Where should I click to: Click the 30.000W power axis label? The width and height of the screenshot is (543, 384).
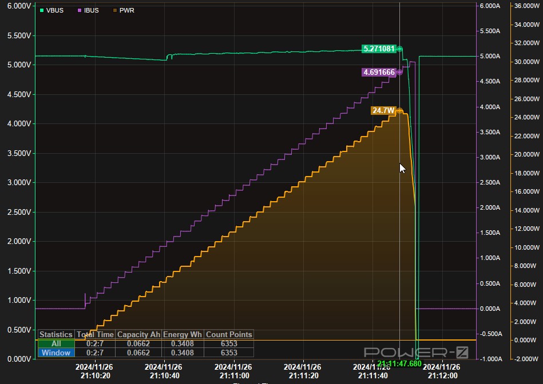click(527, 62)
